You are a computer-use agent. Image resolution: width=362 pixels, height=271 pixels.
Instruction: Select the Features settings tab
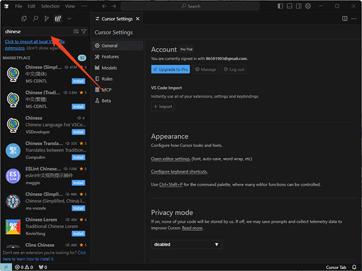point(110,57)
